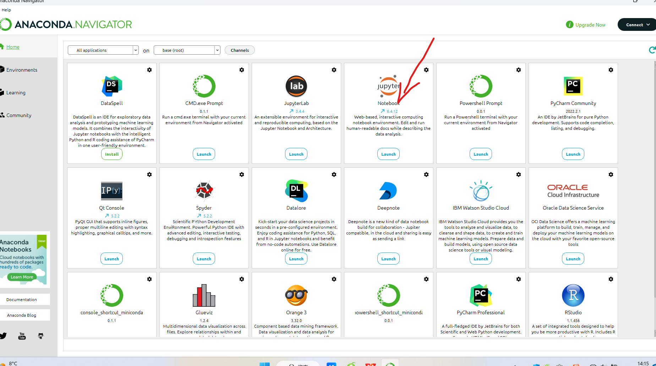Switch to the Environments tab
This screenshot has width=656, height=366.
pyautogui.click(x=22, y=70)
